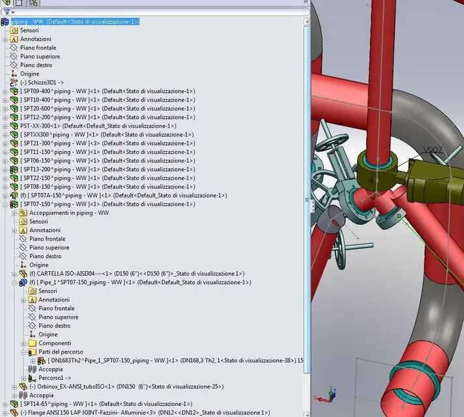Click the feature tree vertical scrollbar thumb

point(307,200)
